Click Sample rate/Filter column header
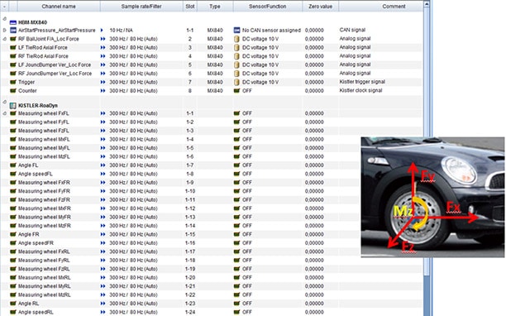Image resolution: width=506 pixels, height=316 pixels. (x=141, y=6)
